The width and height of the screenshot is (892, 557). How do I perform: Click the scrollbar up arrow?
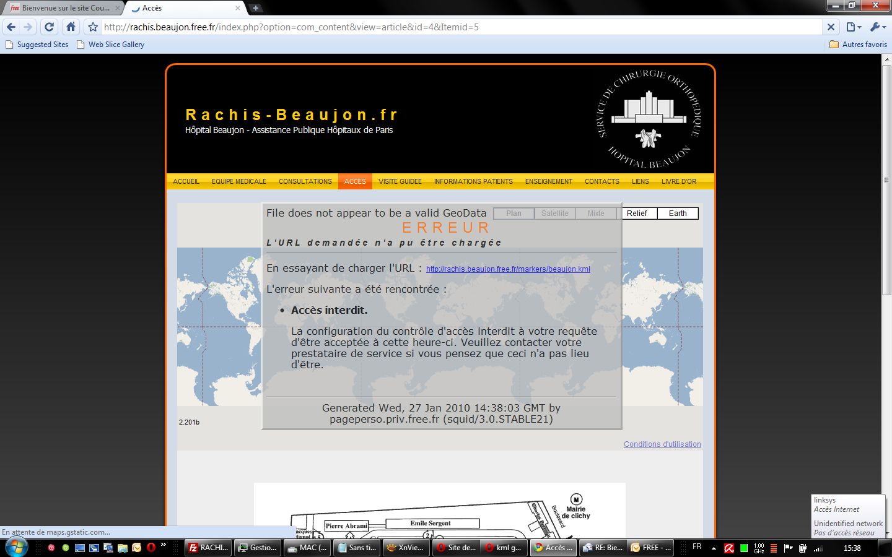[x=886, y=59]
